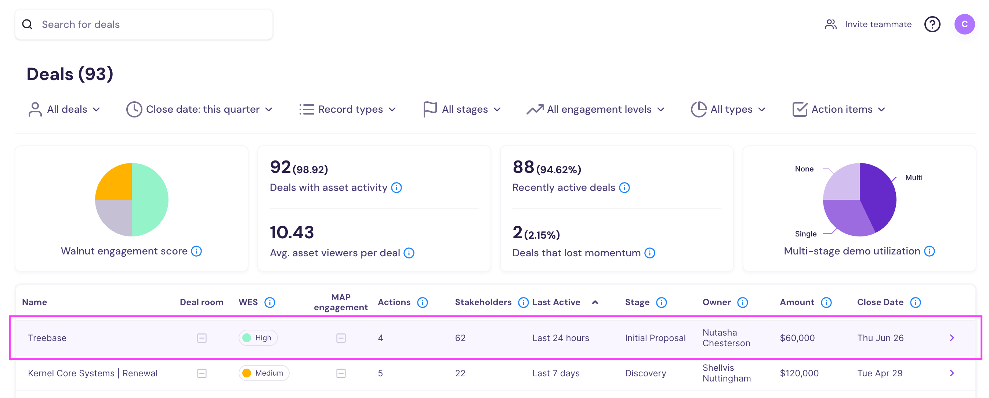Open Treebase row chevron arrow
This screenshot has height=398, width=989.
point(952,338)
